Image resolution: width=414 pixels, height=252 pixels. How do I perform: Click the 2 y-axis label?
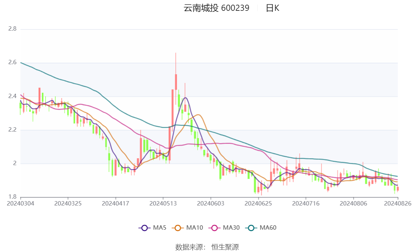click(x=15, y=163)
